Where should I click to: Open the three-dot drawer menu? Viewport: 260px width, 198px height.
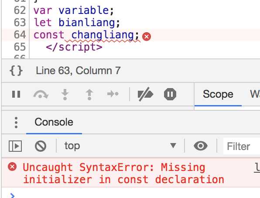pyautogui.click(x=16, y=123)
